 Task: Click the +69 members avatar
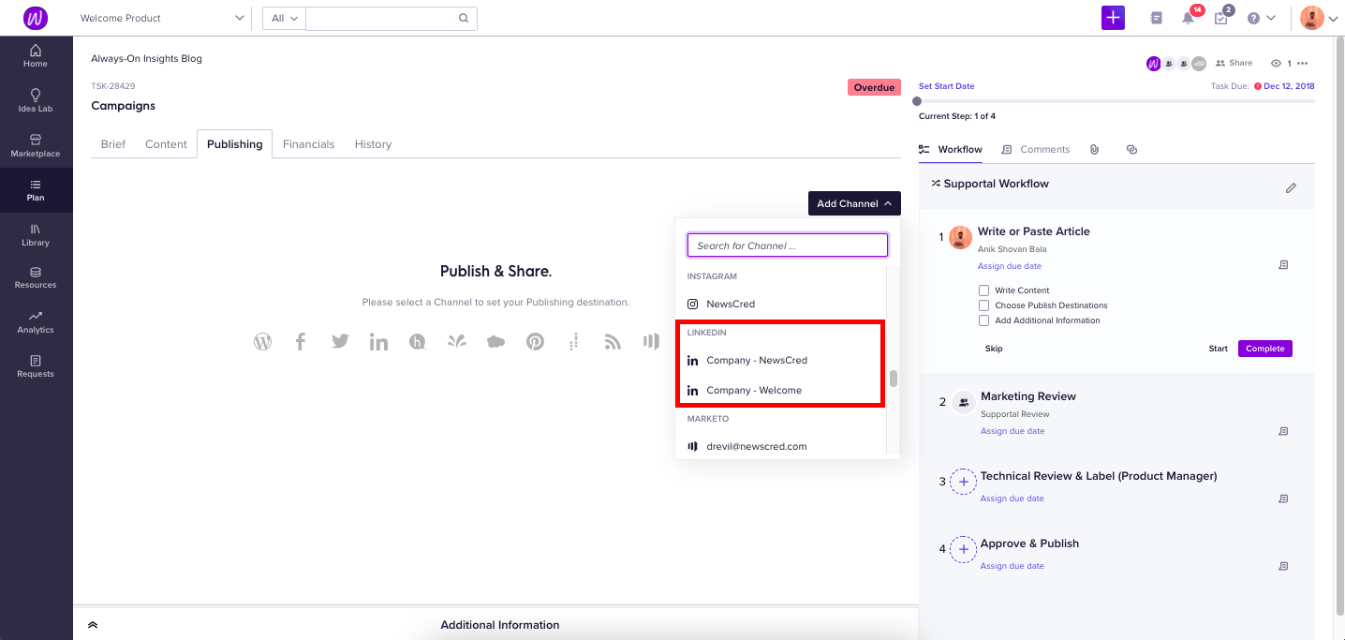[x=1198, y=64]
